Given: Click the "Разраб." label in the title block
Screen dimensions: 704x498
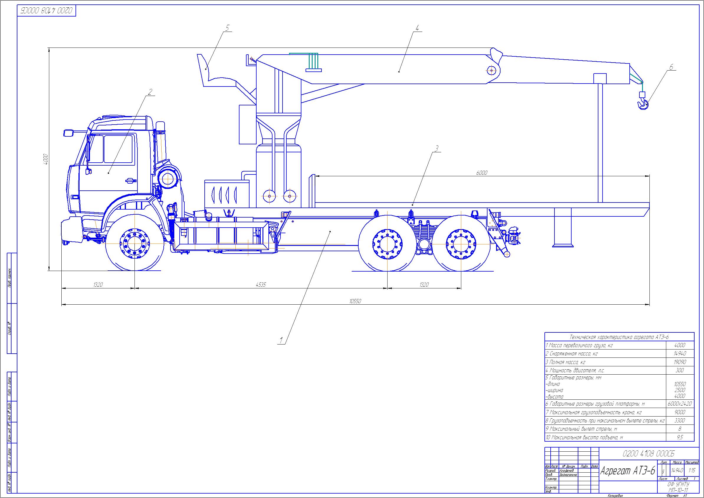Looking at the screenshot, I should [x=550, y=471].
